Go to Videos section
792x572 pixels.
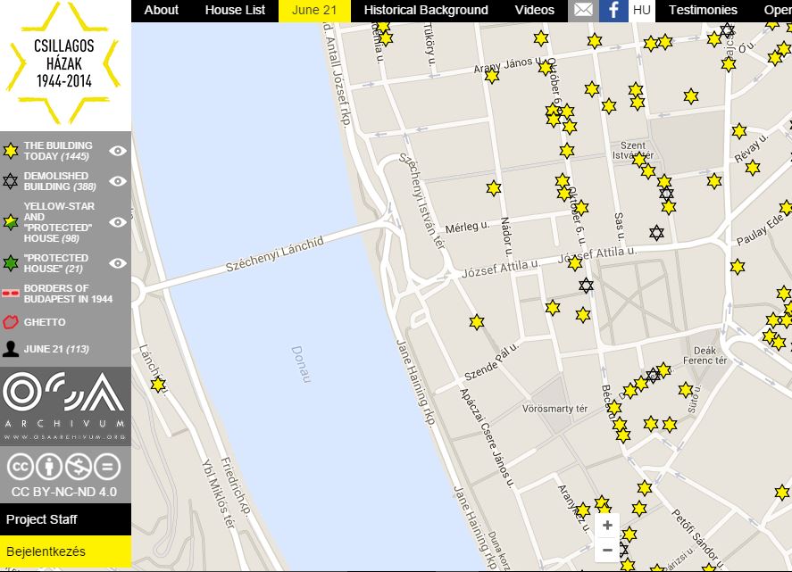[x=534, y=10]
